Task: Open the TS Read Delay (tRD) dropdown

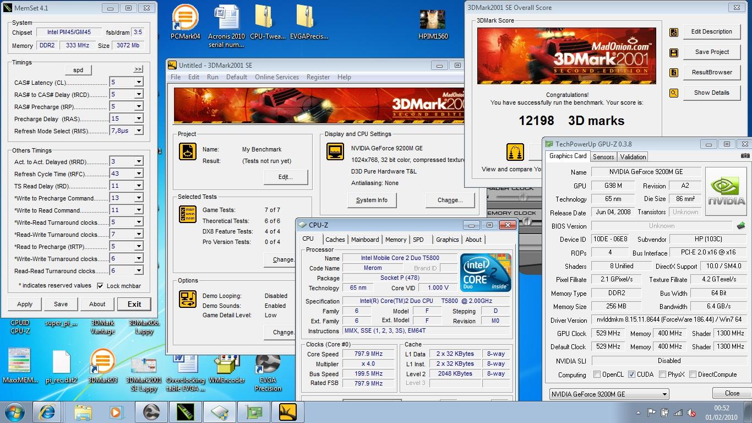Action: (139, 186)
